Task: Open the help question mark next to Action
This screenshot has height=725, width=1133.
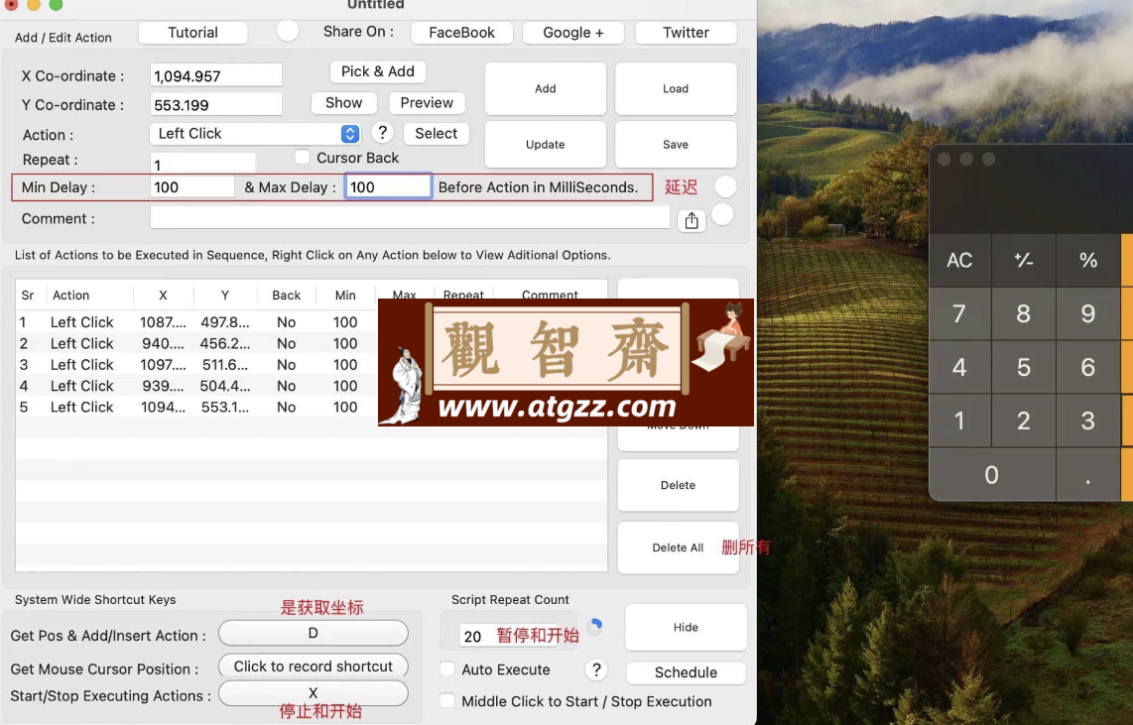Action: [x=382, y=132]
